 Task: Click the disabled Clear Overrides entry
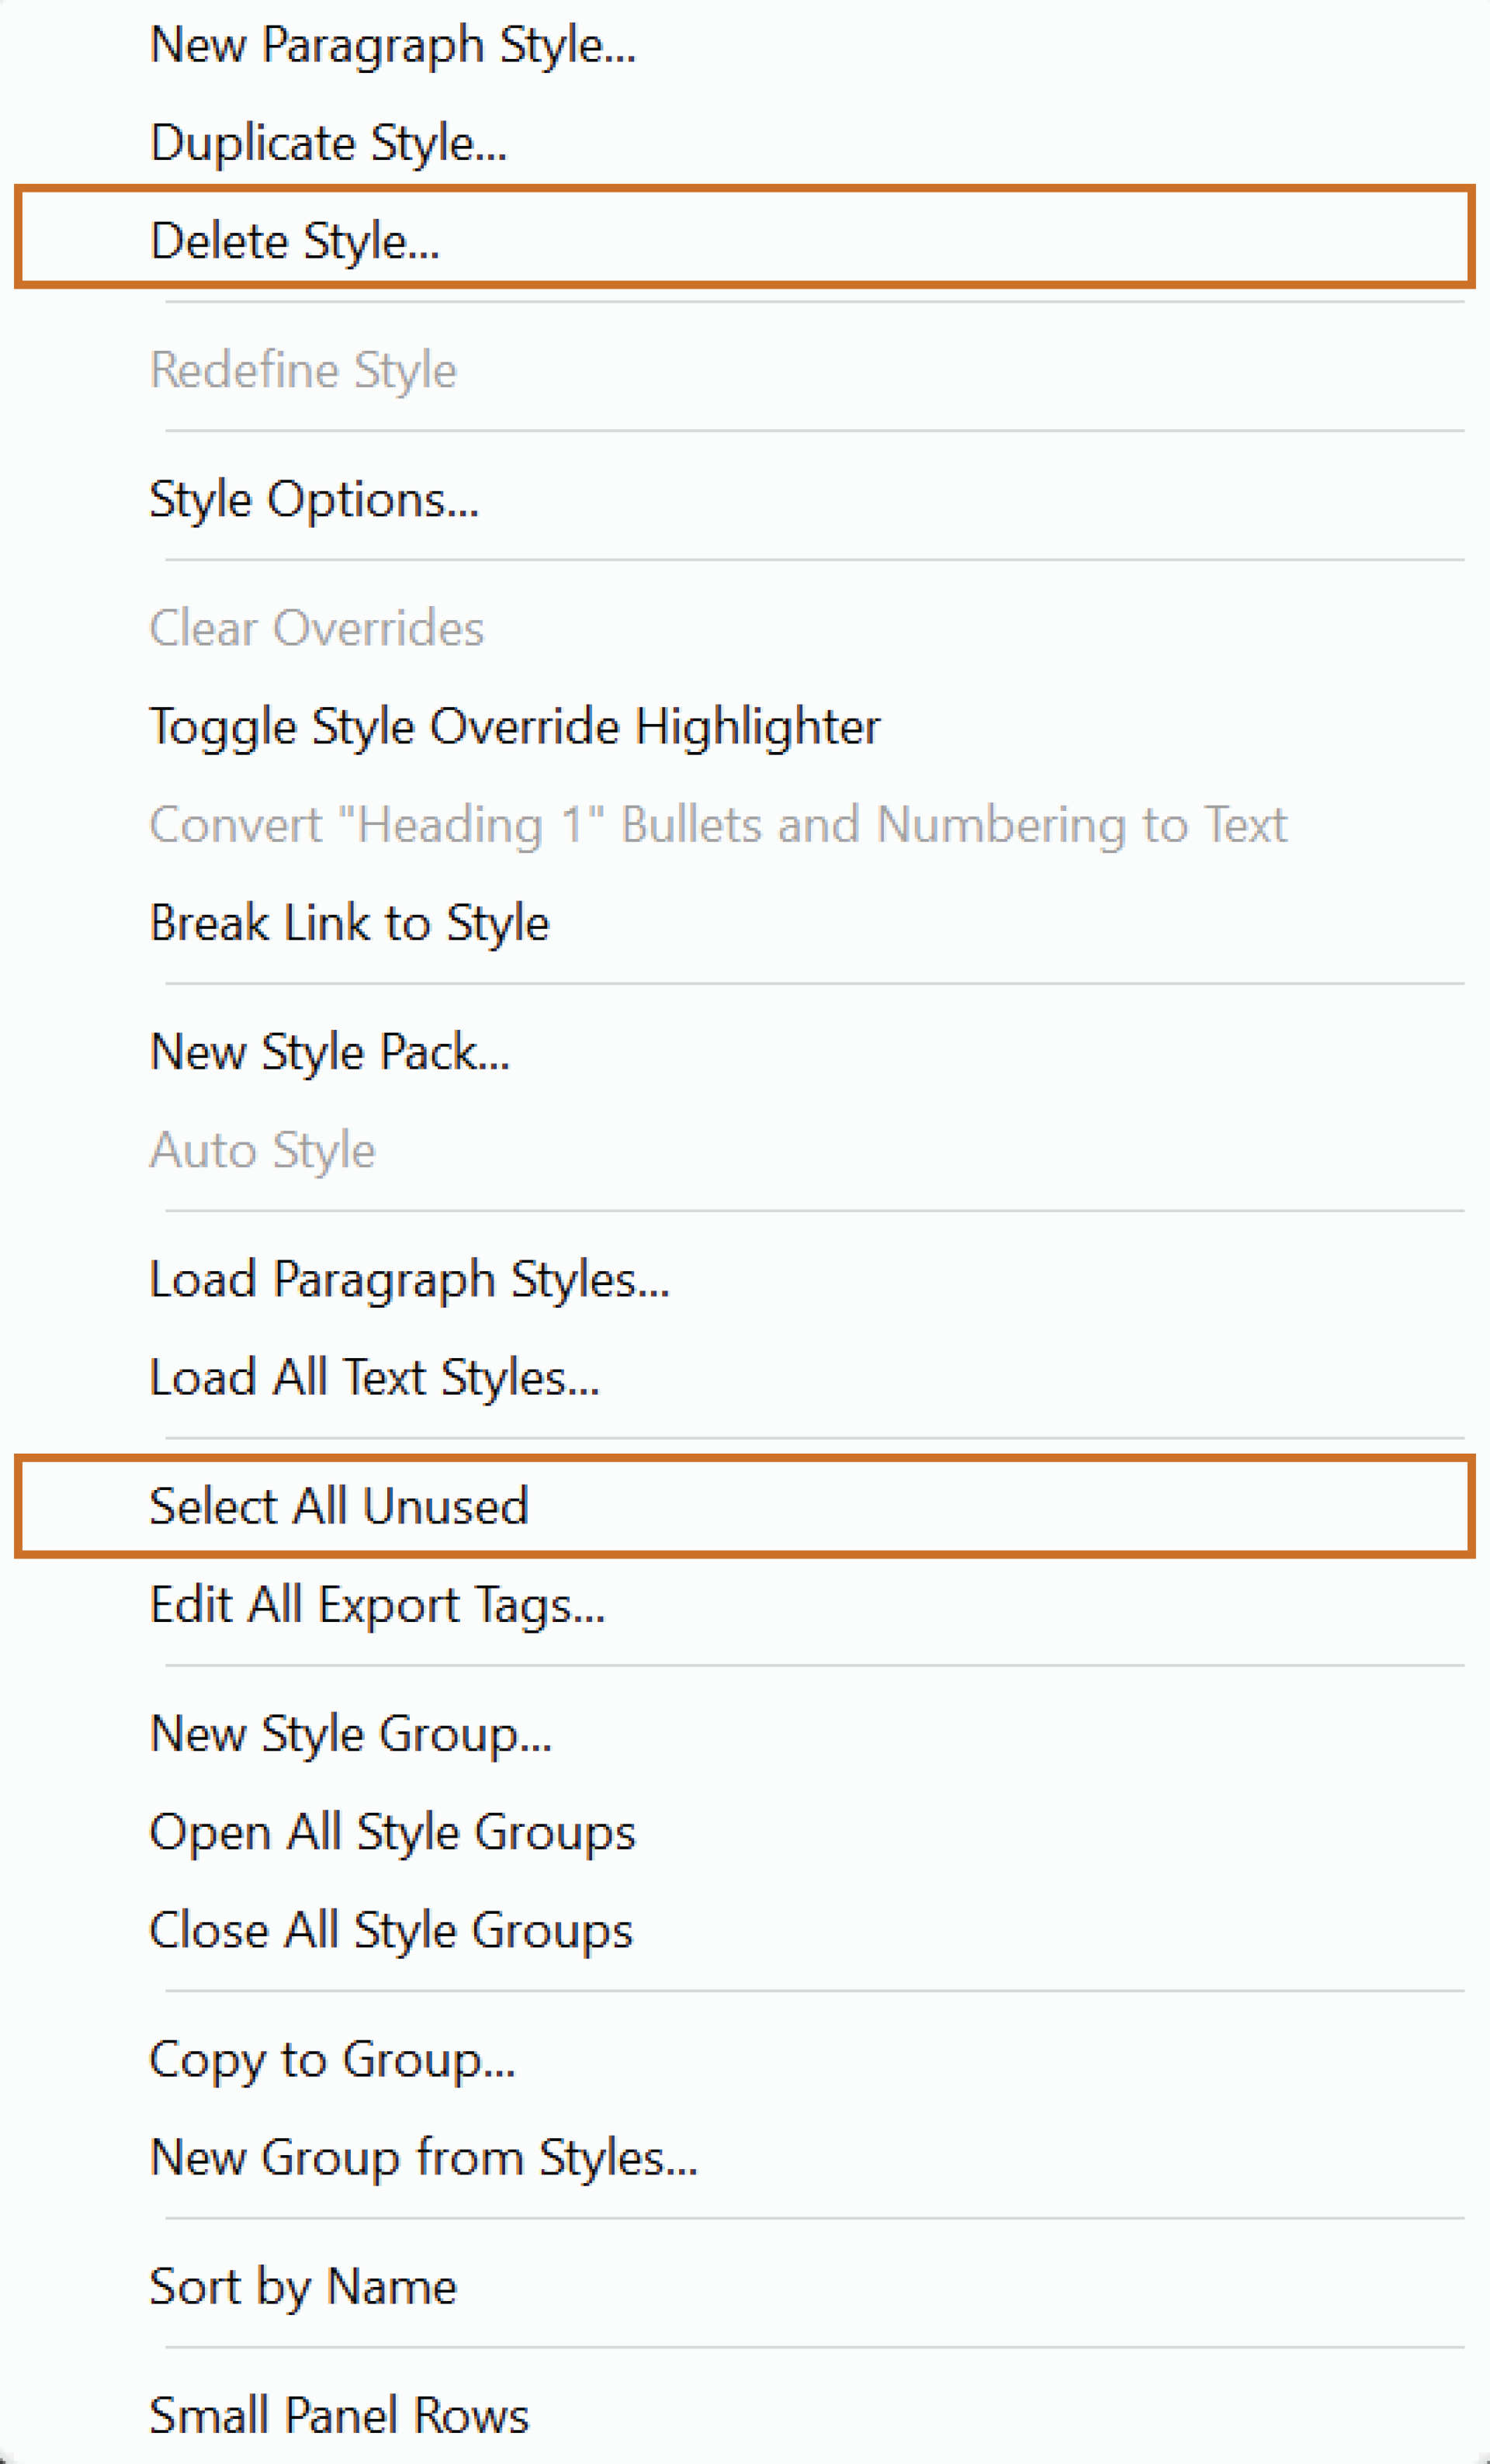[316, 627]
